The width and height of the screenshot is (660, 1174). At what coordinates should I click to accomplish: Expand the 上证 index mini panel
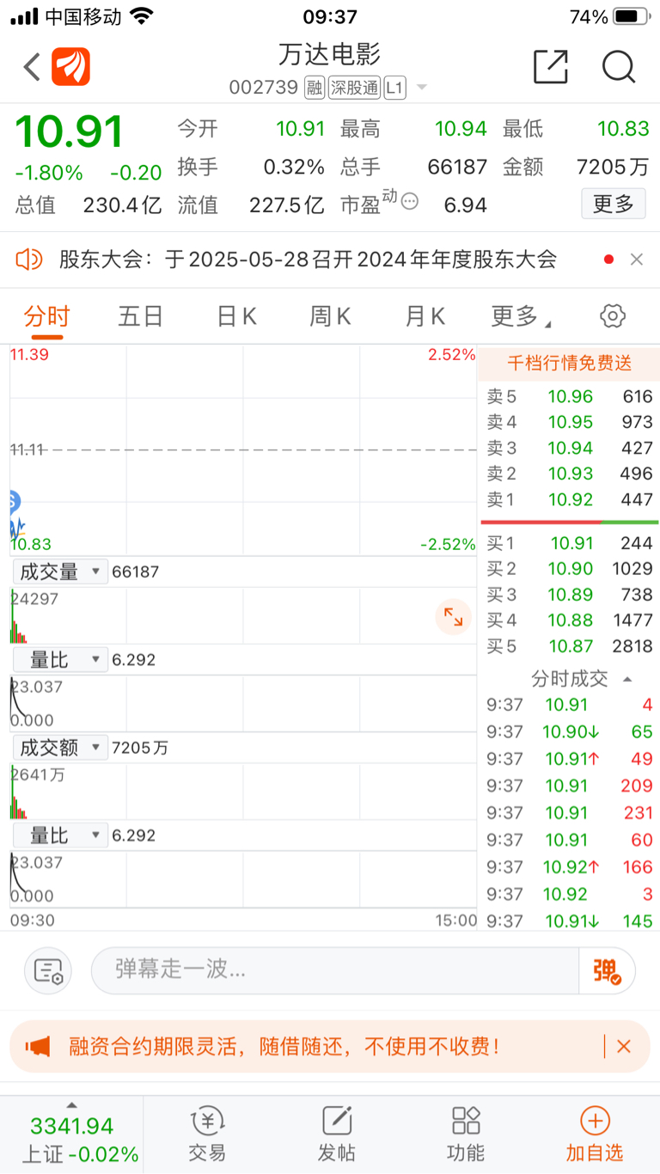click(x=72, y=1135)
